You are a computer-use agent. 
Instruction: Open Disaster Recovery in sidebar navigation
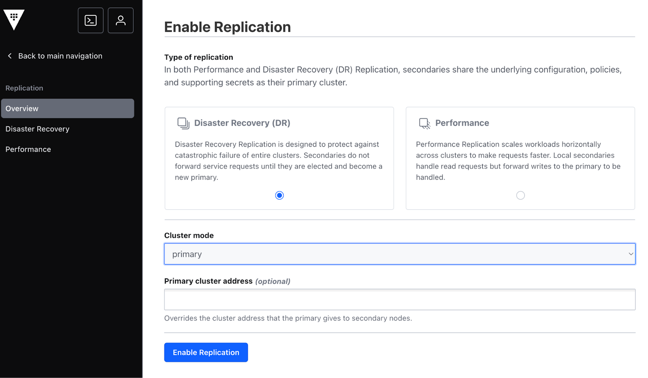coord(37,129)
